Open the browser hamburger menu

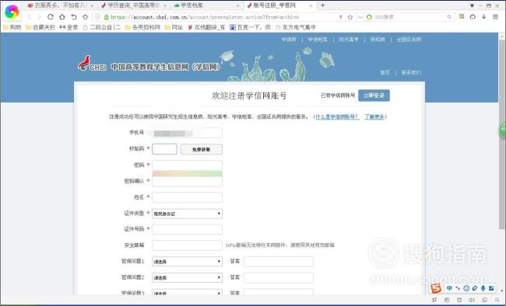click(x=495, y=16)
